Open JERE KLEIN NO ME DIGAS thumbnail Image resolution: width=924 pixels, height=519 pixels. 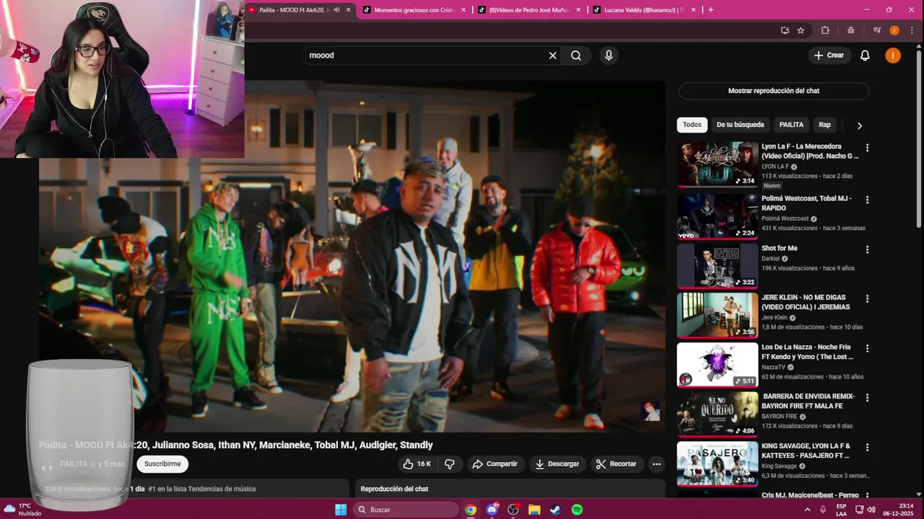[x=718, y=315]
